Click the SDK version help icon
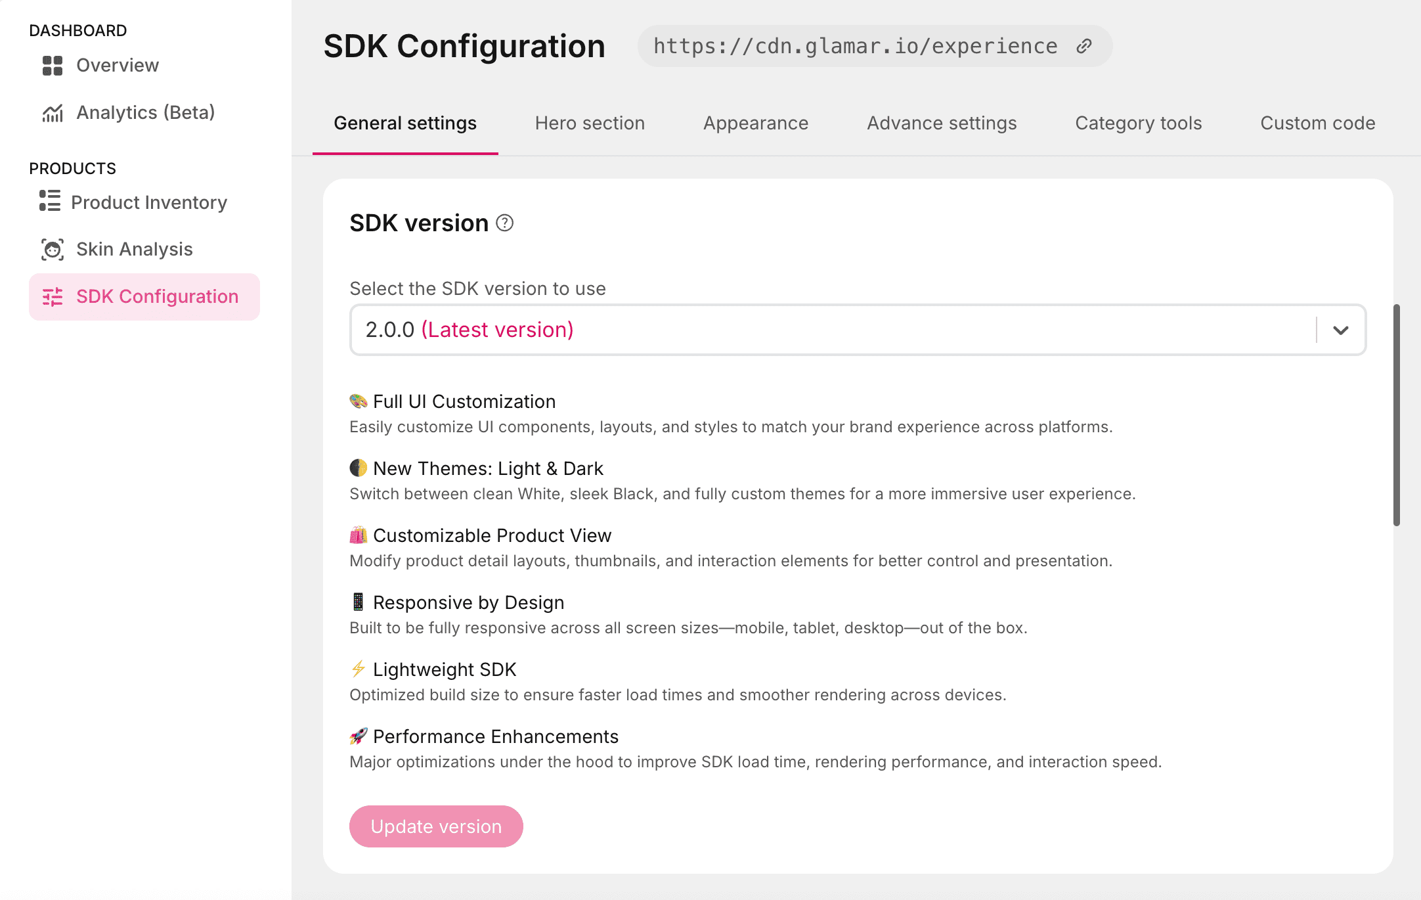Screen dimensions: 1421x900 point(504,223)
